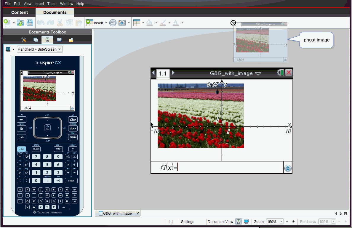
Task: Open the Utilities book icon in toolbox
Action: pyautogui.click(x=59, y=40)
